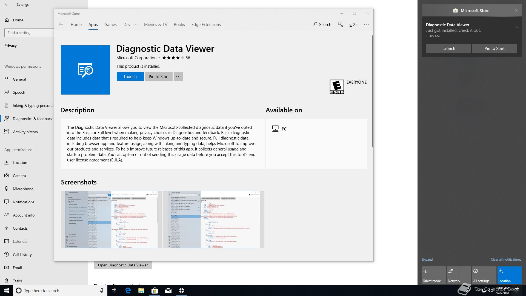
Task: Click the PC device icon under Available on
Action: [275, 129]
